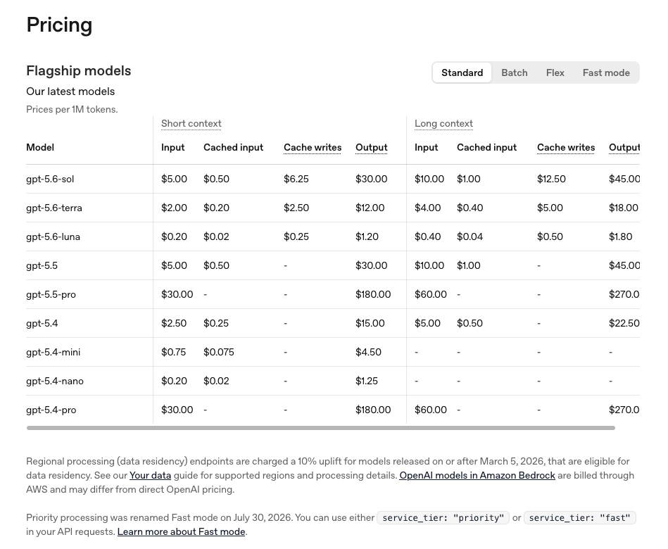
Task: Click the Flagship models heading
Action: (78, 70)
